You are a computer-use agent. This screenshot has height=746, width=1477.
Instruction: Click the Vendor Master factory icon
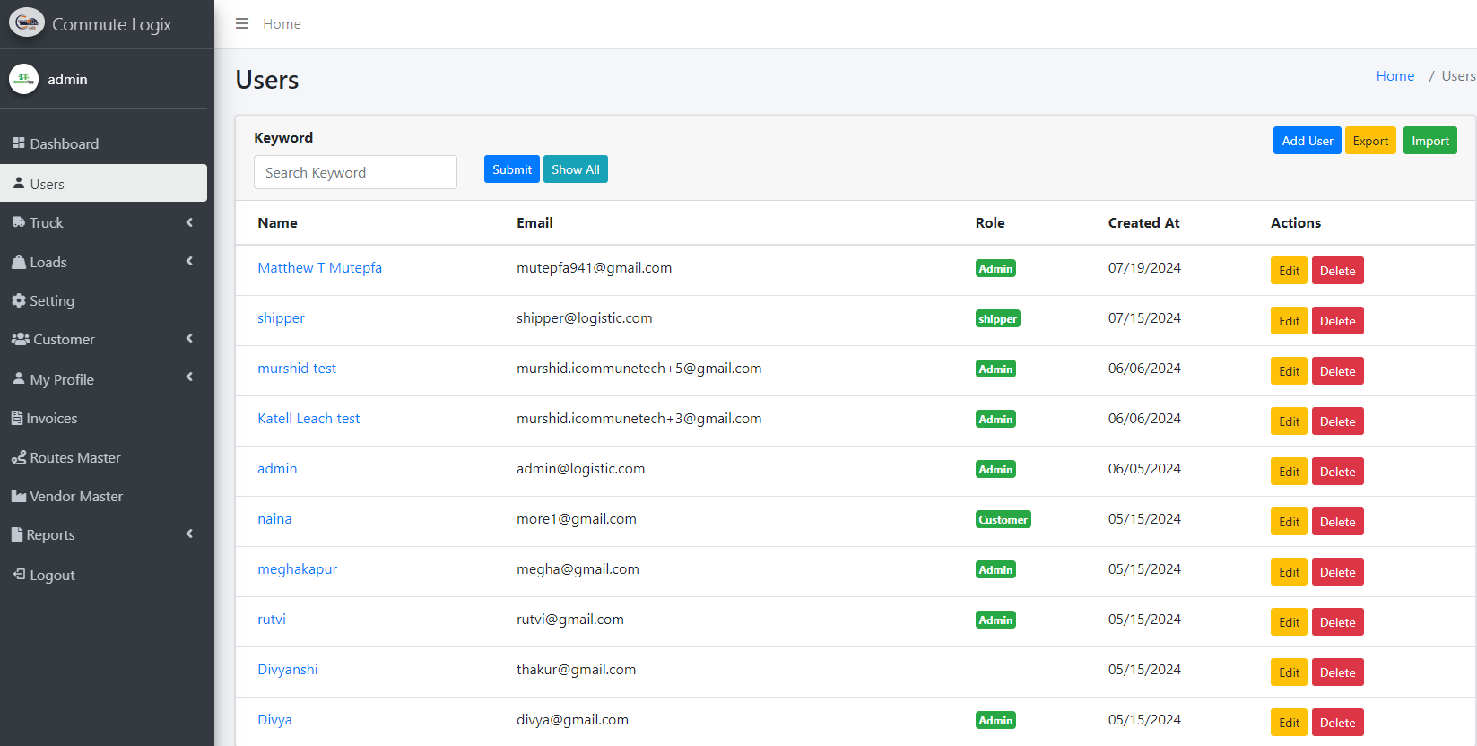point(19,496)
